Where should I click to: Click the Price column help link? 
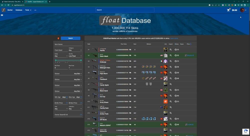(x=190, y=44)
